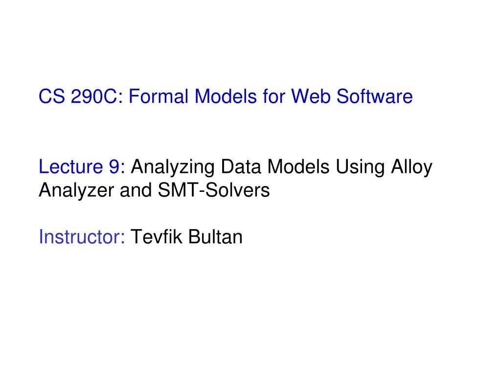The height and width of the screenshot is (376, 501).
Task: Select the word "Formal" in the title
Action: [x=159, y=96]
